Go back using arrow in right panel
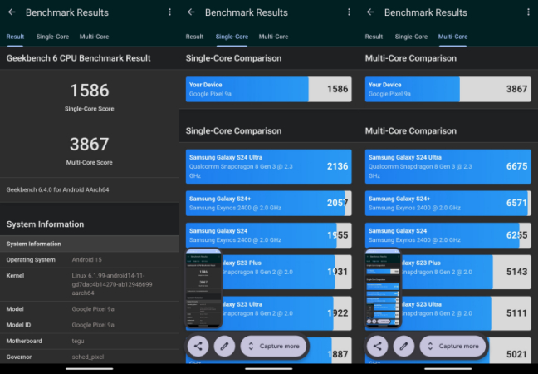538x374 pixels. pos(370,12)
